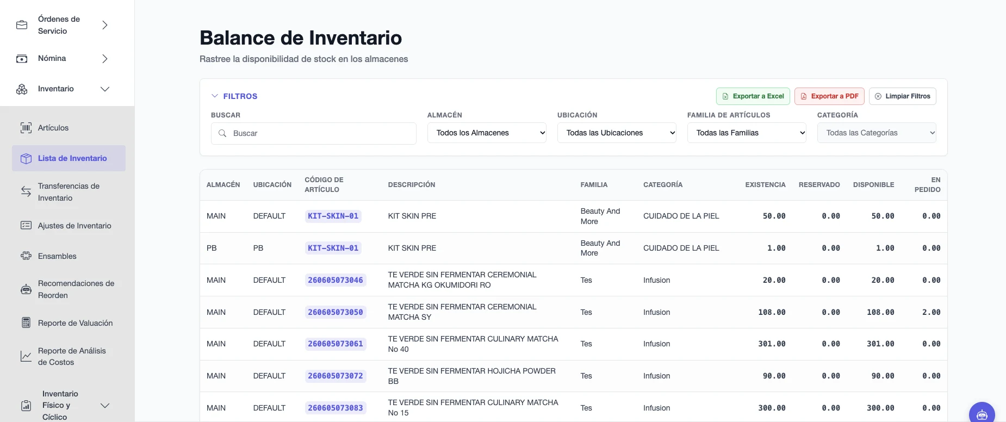Click Exportar a Excel button

(753, 96)
